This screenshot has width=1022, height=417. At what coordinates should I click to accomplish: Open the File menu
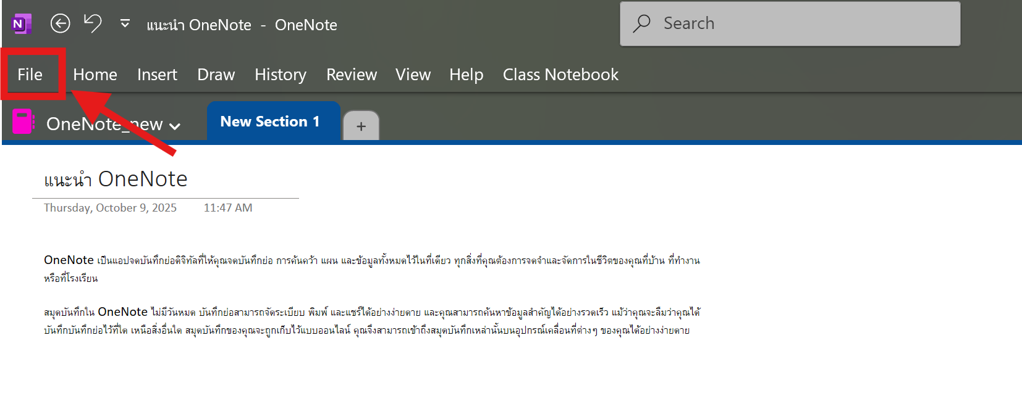coord(30,75)
